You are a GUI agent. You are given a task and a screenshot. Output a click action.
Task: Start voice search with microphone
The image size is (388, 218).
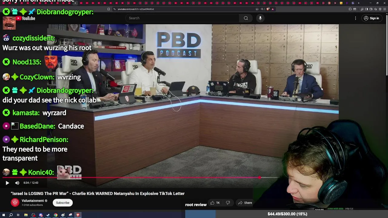pos(260,18)
